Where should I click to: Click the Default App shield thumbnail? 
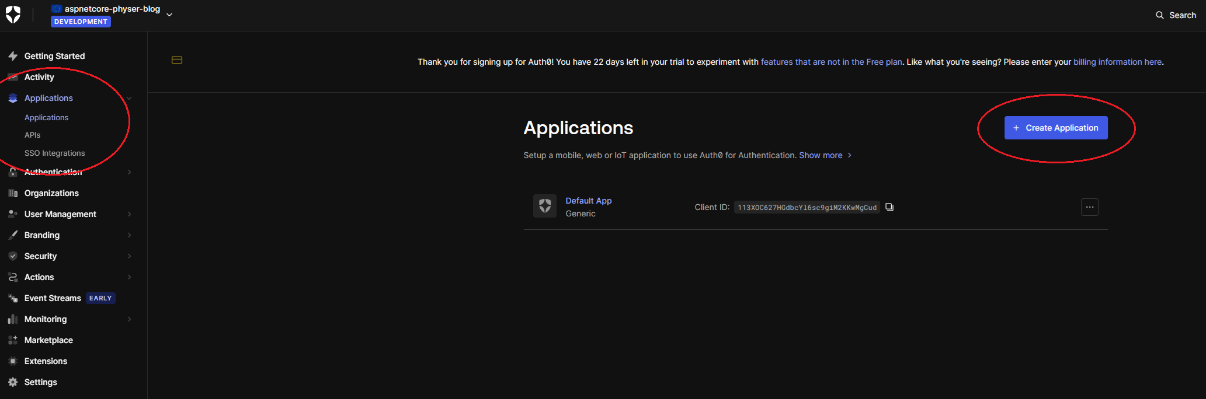(545, 206)
